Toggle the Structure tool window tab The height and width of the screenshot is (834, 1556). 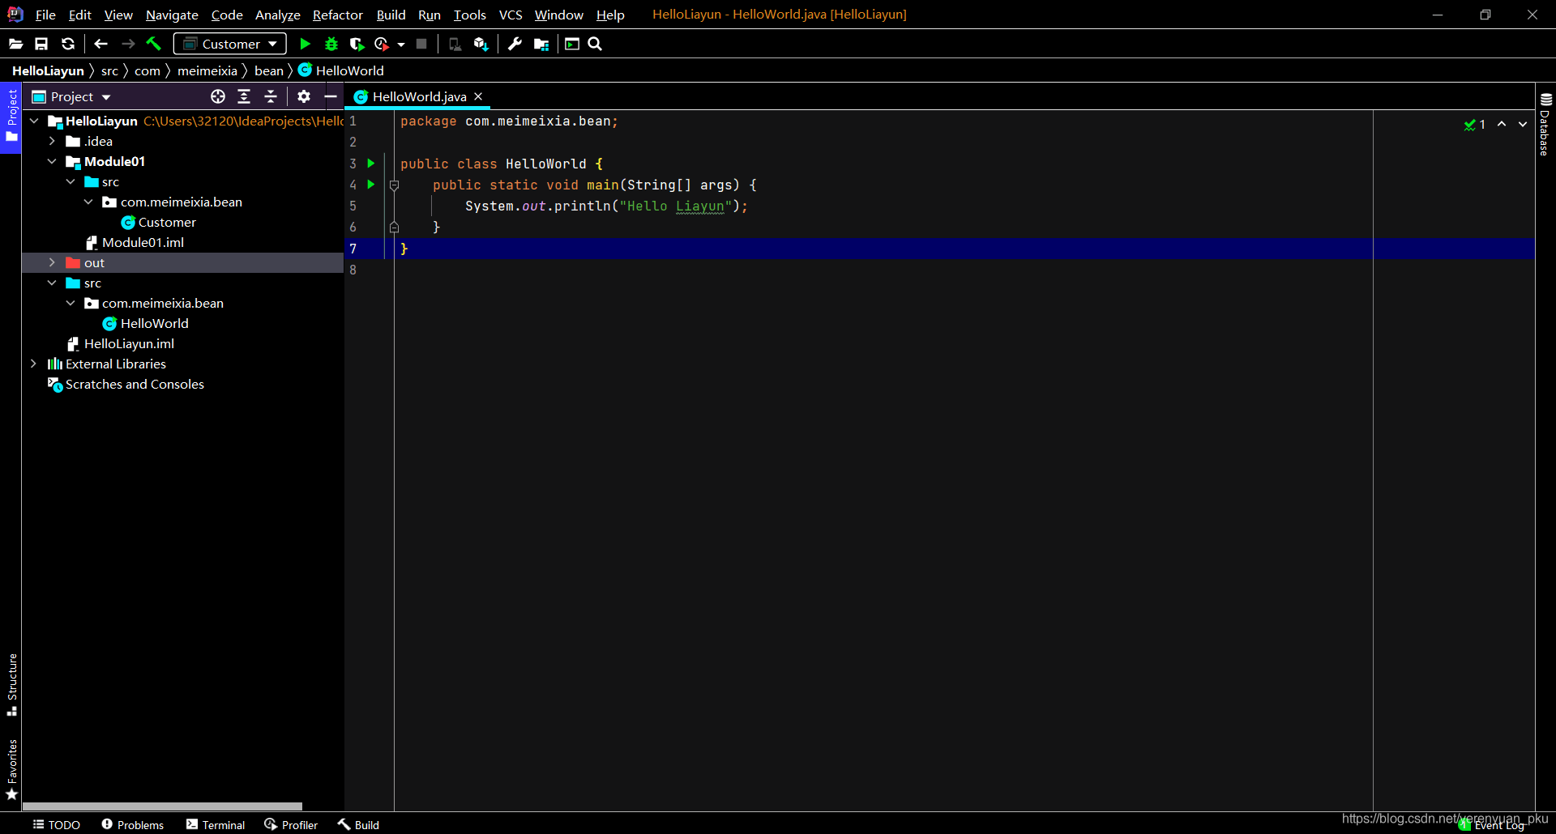[11, 684]
